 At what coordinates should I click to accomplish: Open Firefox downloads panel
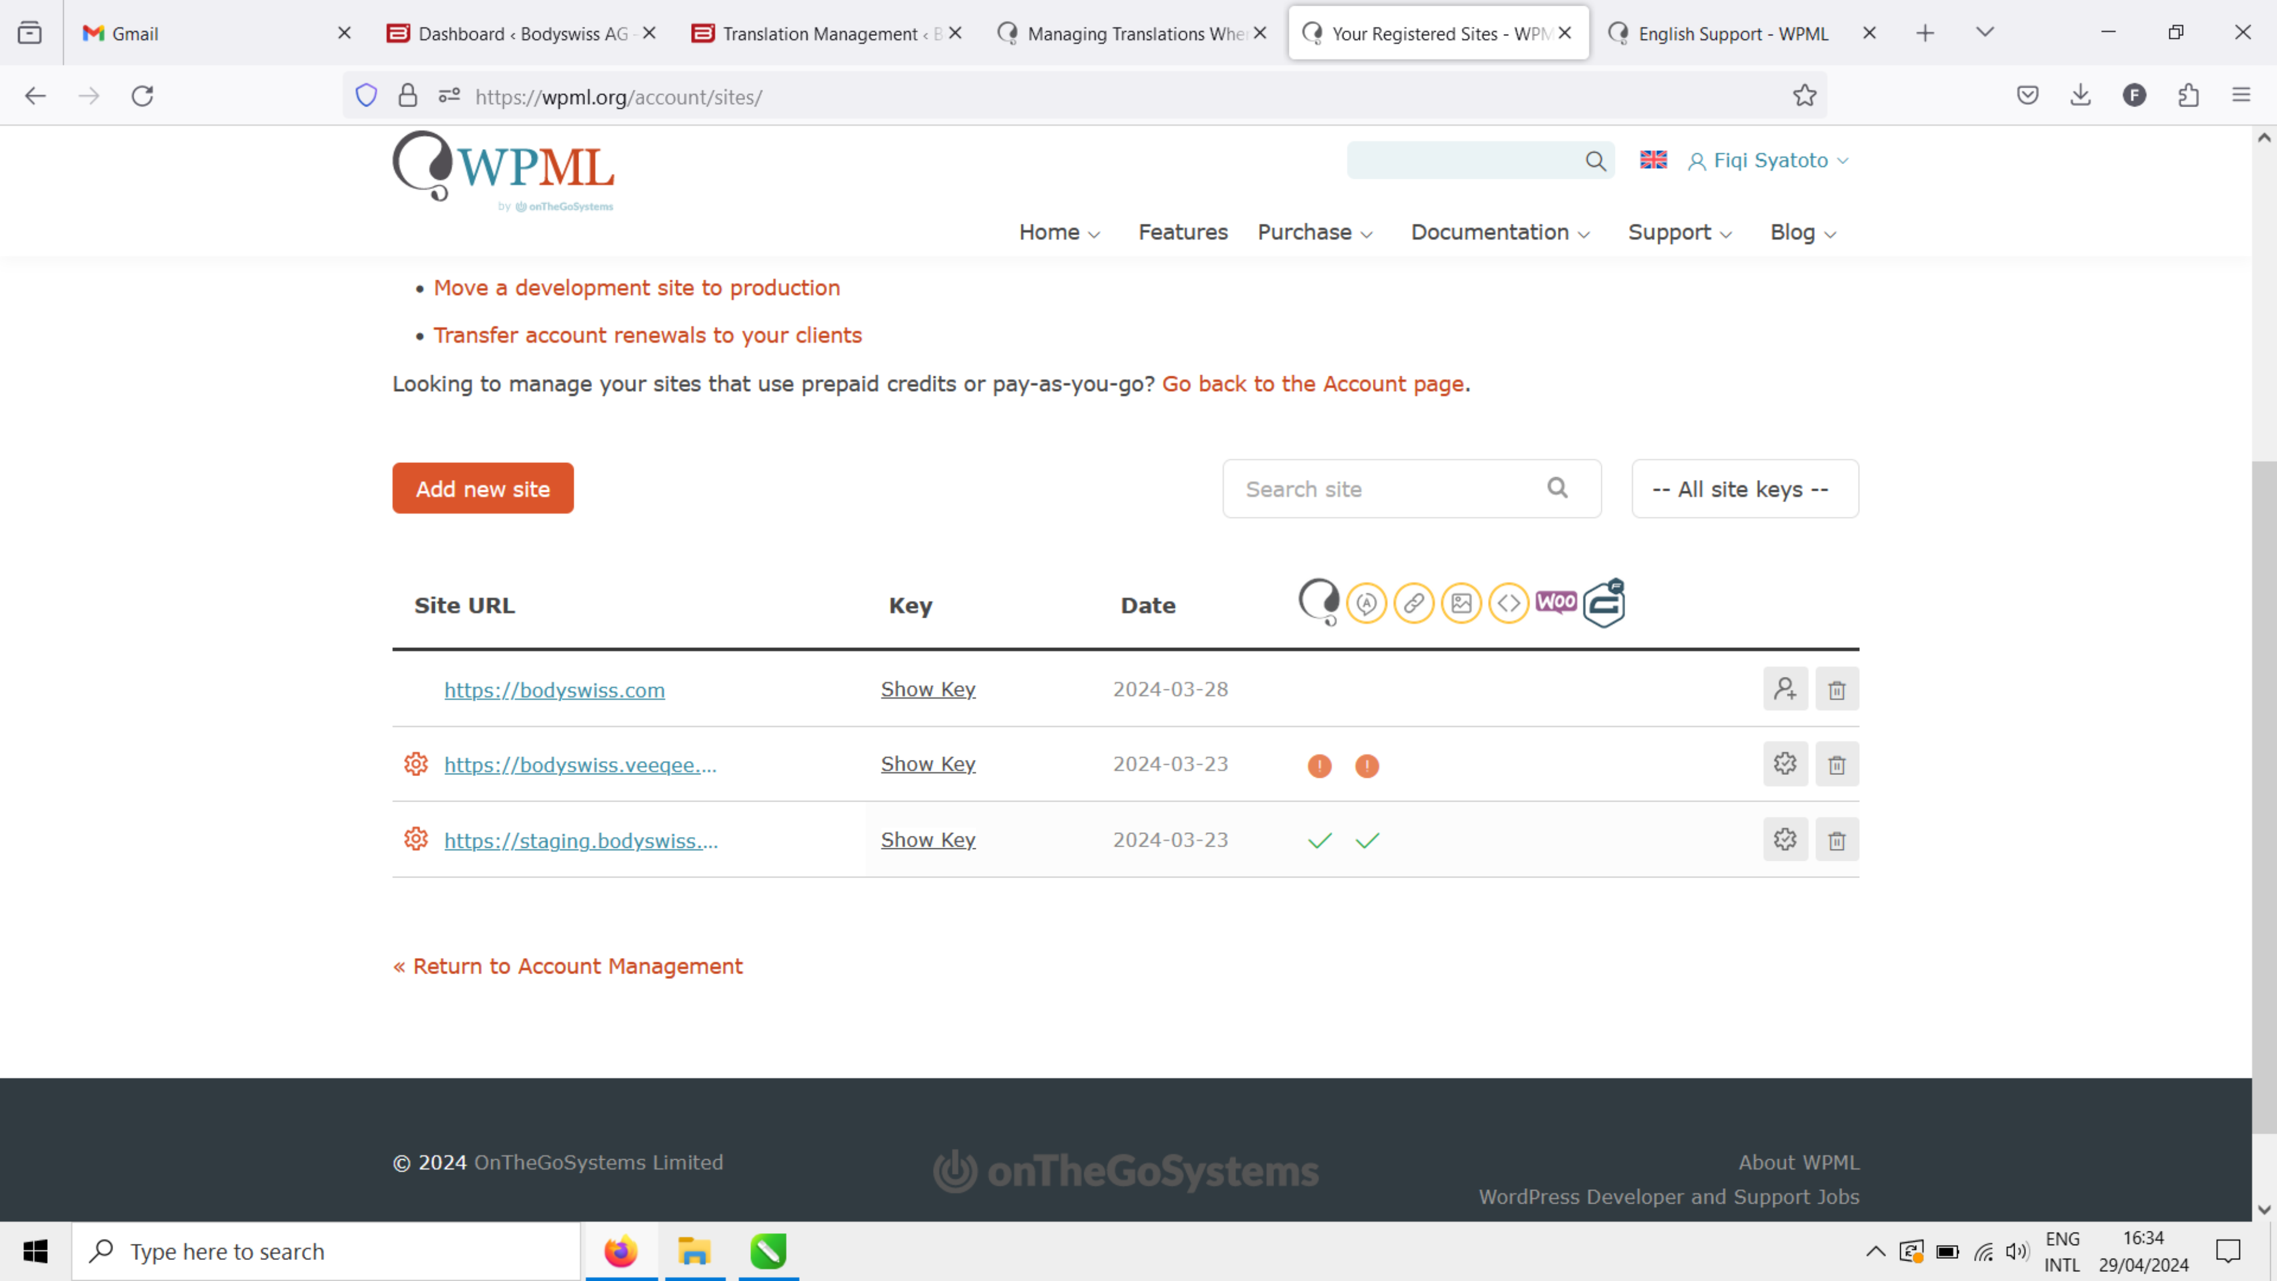click(2081, 96)
